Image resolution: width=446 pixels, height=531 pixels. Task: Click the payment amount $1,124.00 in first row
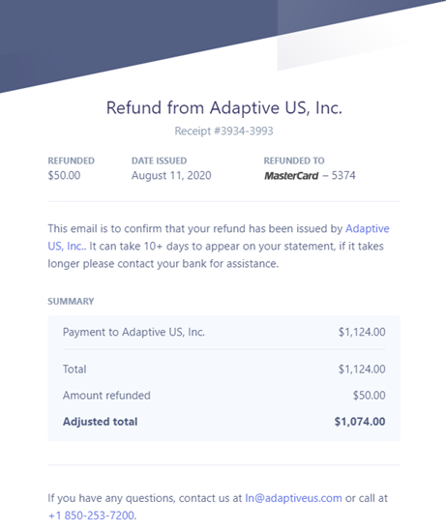click(x=362, y=332)
